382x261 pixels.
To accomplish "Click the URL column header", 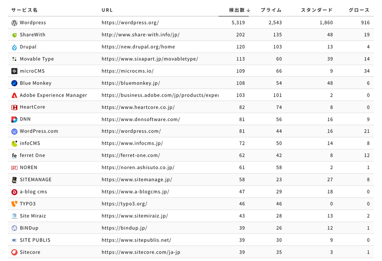I will pyautogui.click(x=107, y=10).
